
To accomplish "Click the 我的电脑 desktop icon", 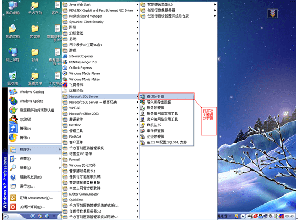I will click(x=13, y=8).
